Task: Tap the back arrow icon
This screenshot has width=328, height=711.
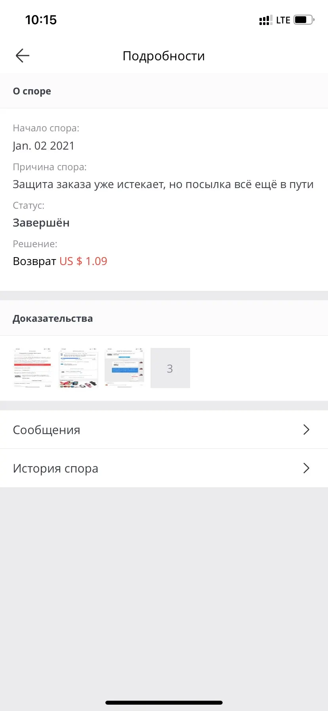Action: [x=23, y=56]
